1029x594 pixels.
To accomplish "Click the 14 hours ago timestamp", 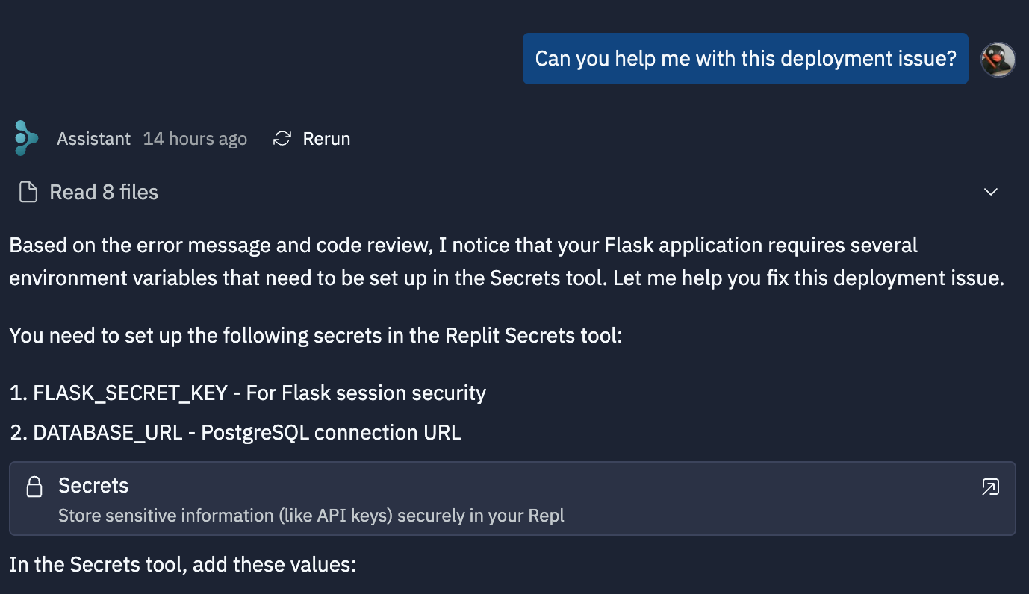I will click(x=195, y=139).
